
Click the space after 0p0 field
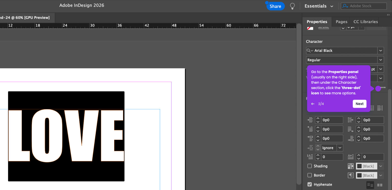point(373,138)
